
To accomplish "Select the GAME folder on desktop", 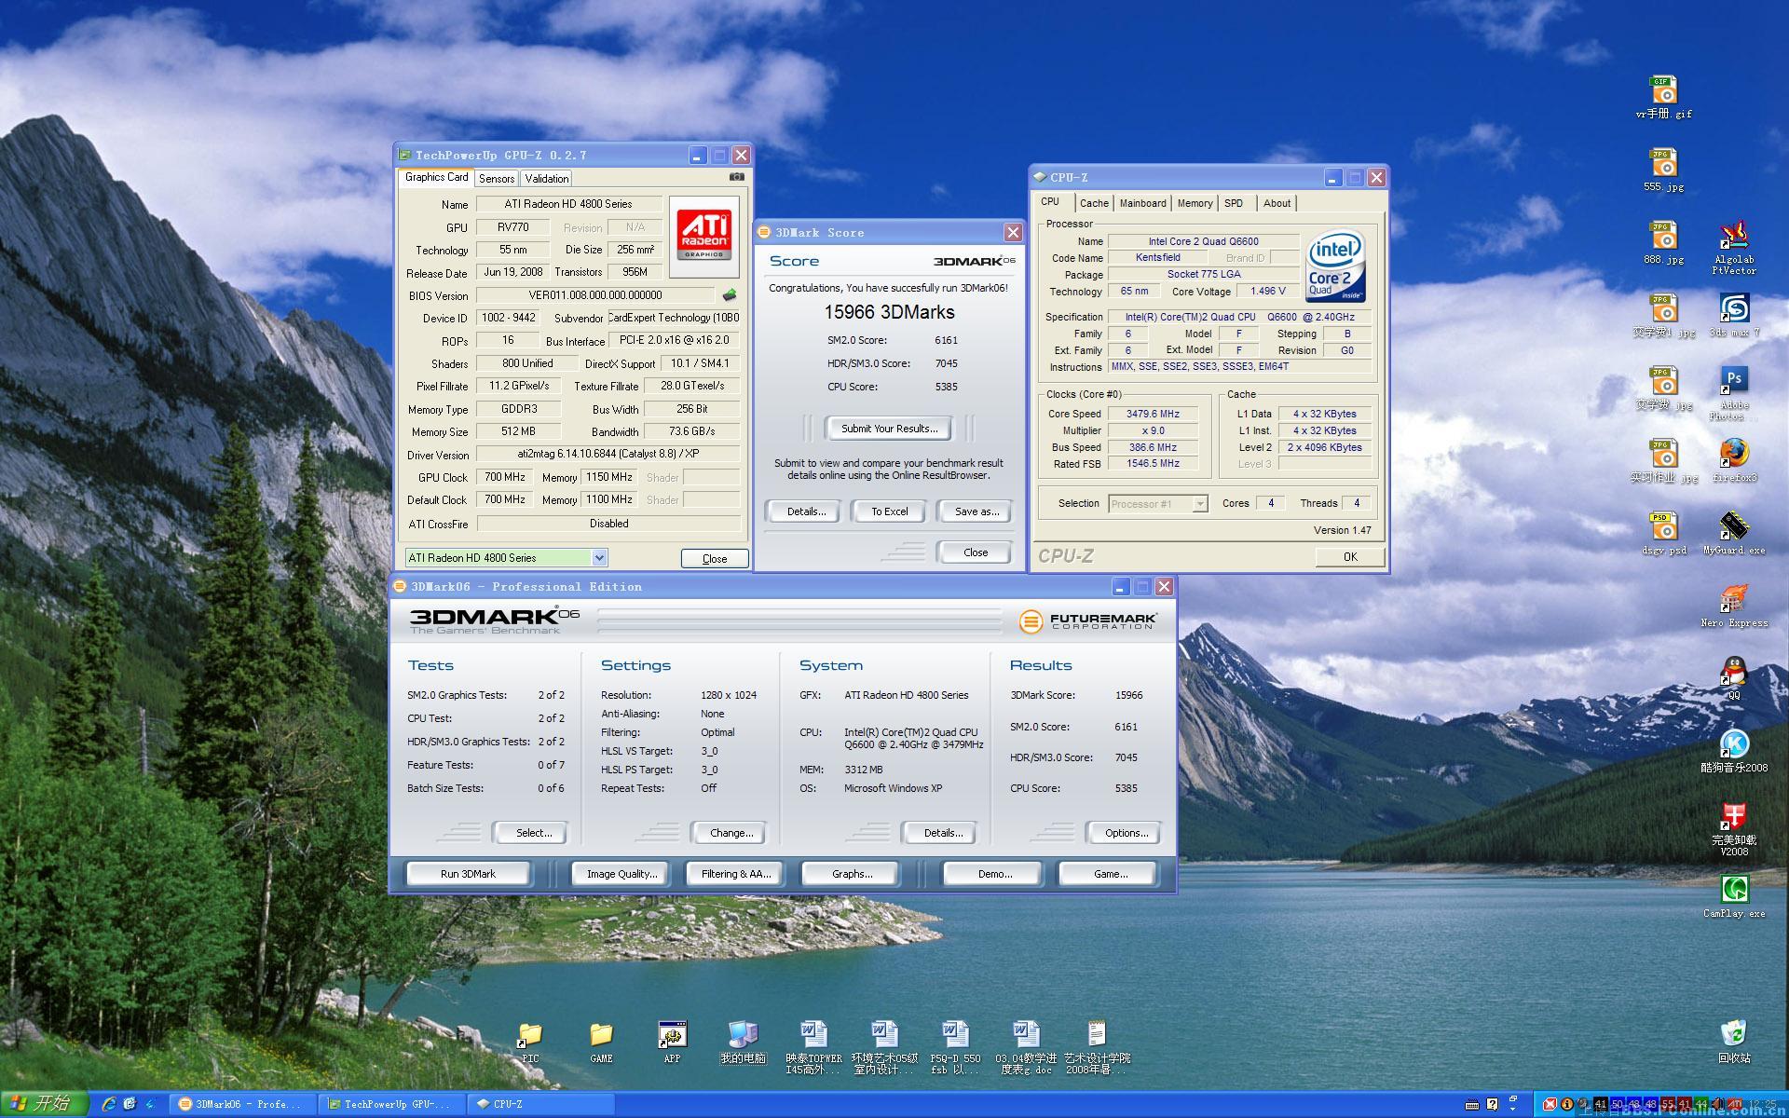I will coord(601,1043).
